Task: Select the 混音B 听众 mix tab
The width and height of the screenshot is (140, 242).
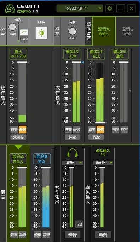Action: tap(128, 31)
